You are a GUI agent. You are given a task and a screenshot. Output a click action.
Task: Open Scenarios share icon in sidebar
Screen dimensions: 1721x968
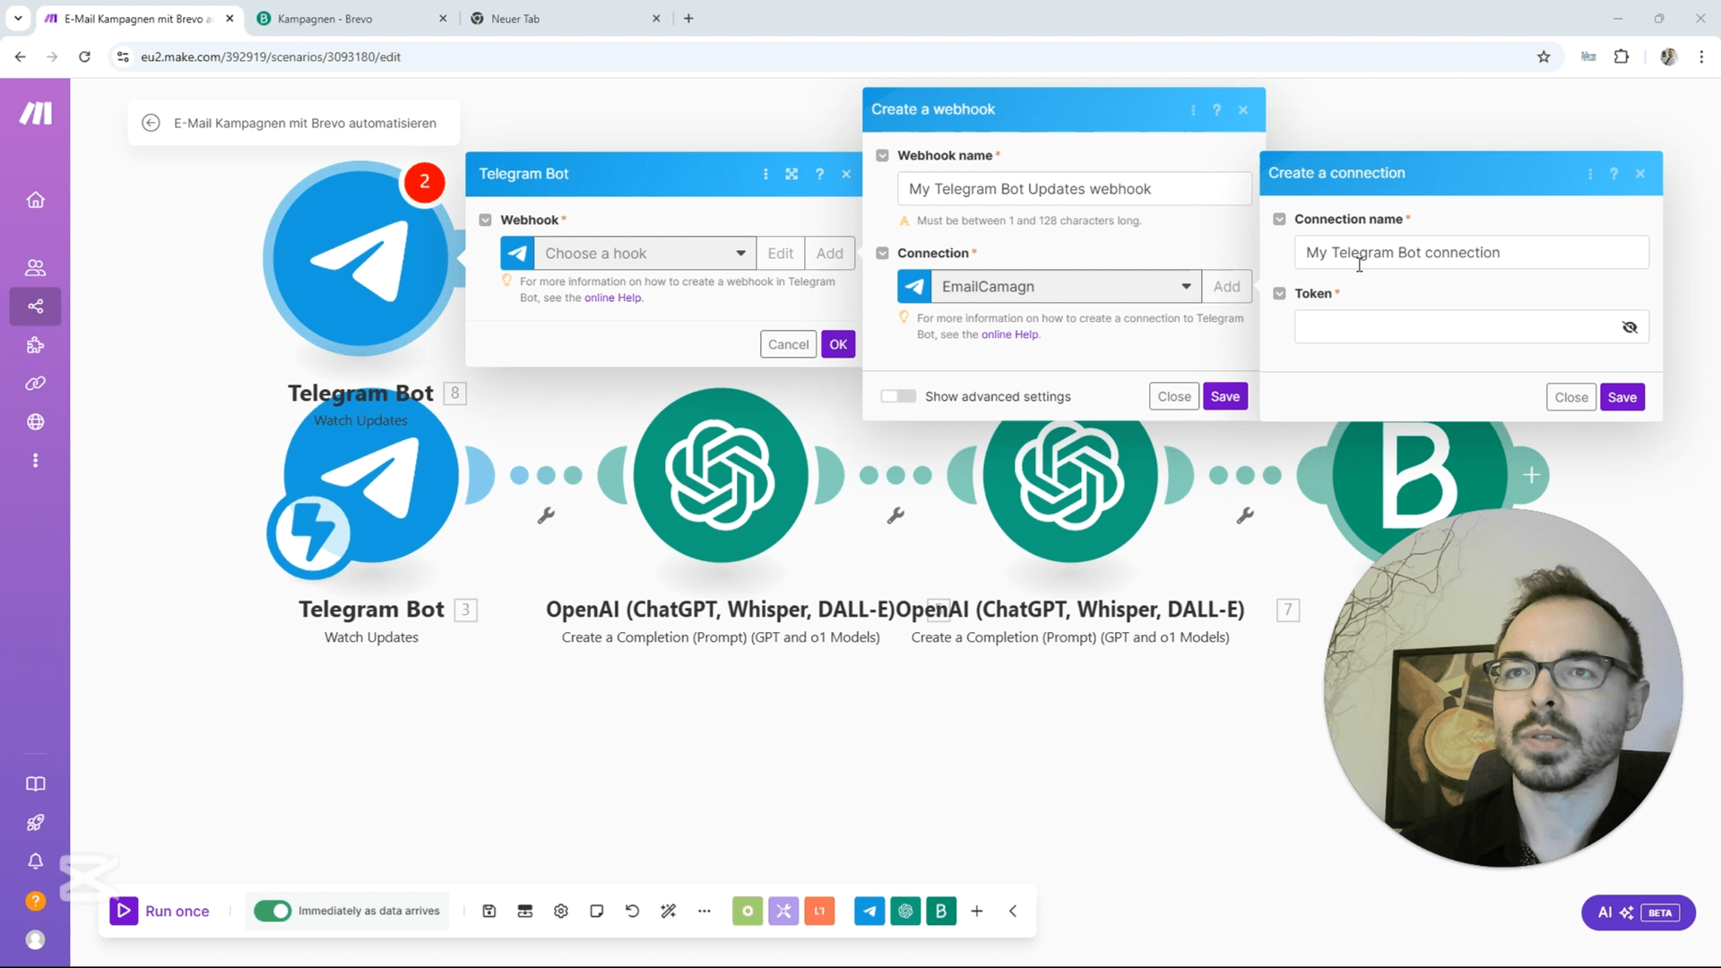pyautogui.click(x=35, y=307)
